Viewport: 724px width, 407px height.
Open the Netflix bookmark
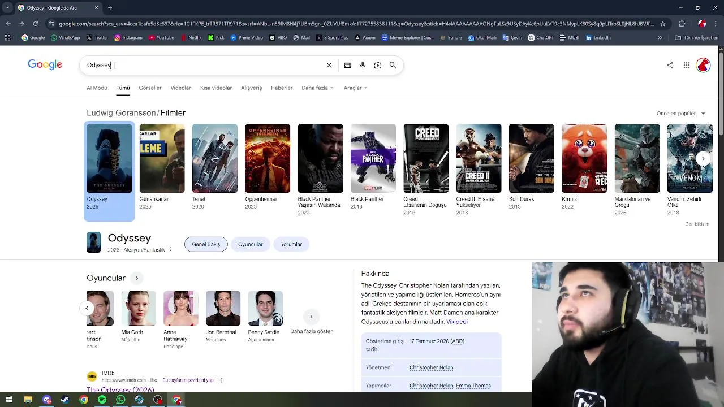[x=191, y=38]
